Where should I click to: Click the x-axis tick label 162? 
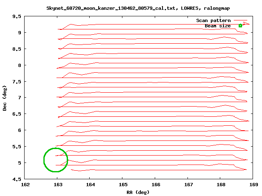(25, 185)
